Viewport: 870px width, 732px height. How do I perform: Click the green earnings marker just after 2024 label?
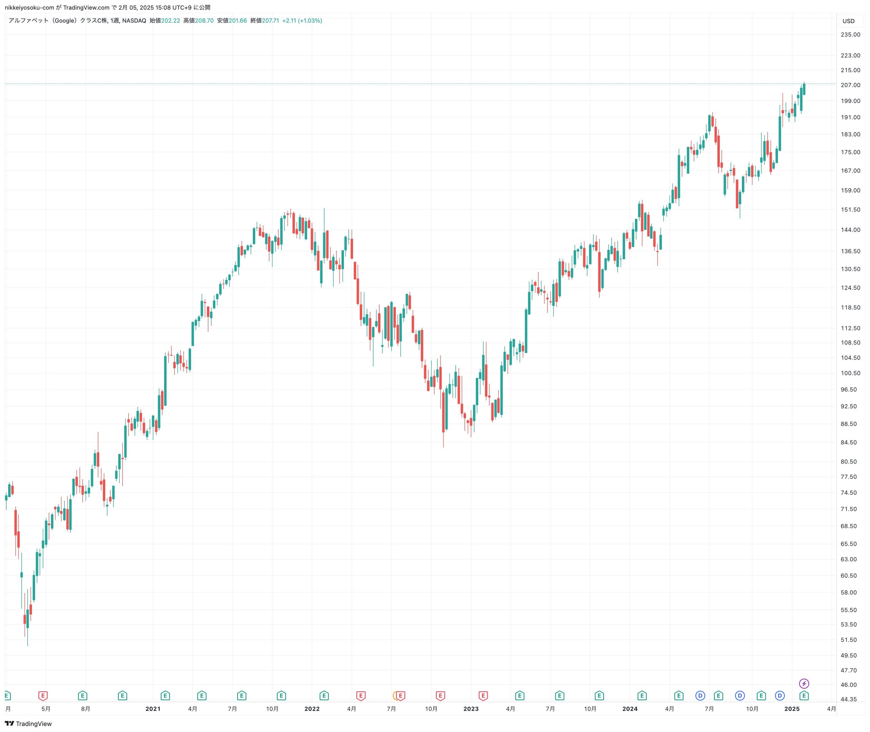point(642,696)
